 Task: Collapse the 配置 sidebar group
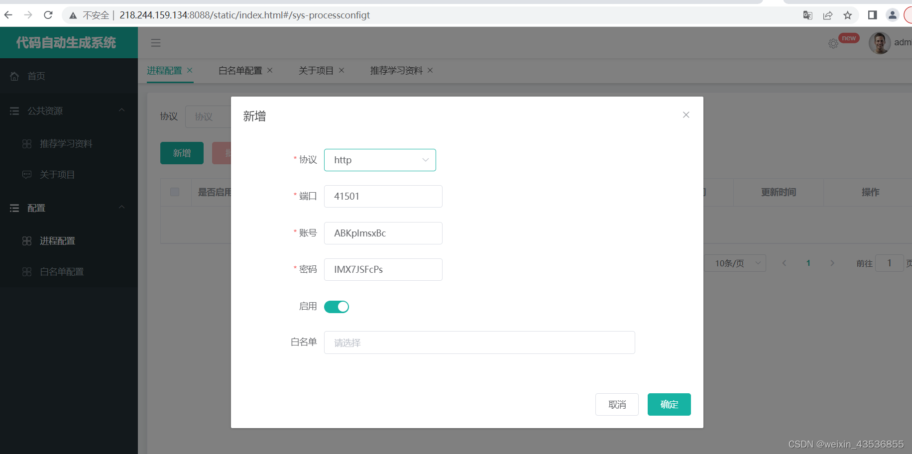pyautogui.click(x=69, y=208)
